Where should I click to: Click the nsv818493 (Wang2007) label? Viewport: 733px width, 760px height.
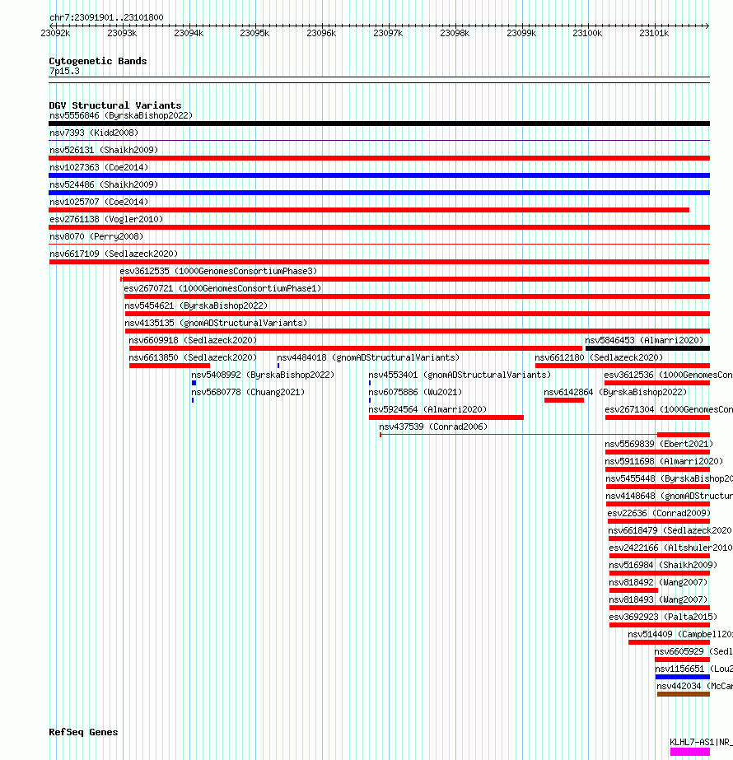tap(658, 600)
